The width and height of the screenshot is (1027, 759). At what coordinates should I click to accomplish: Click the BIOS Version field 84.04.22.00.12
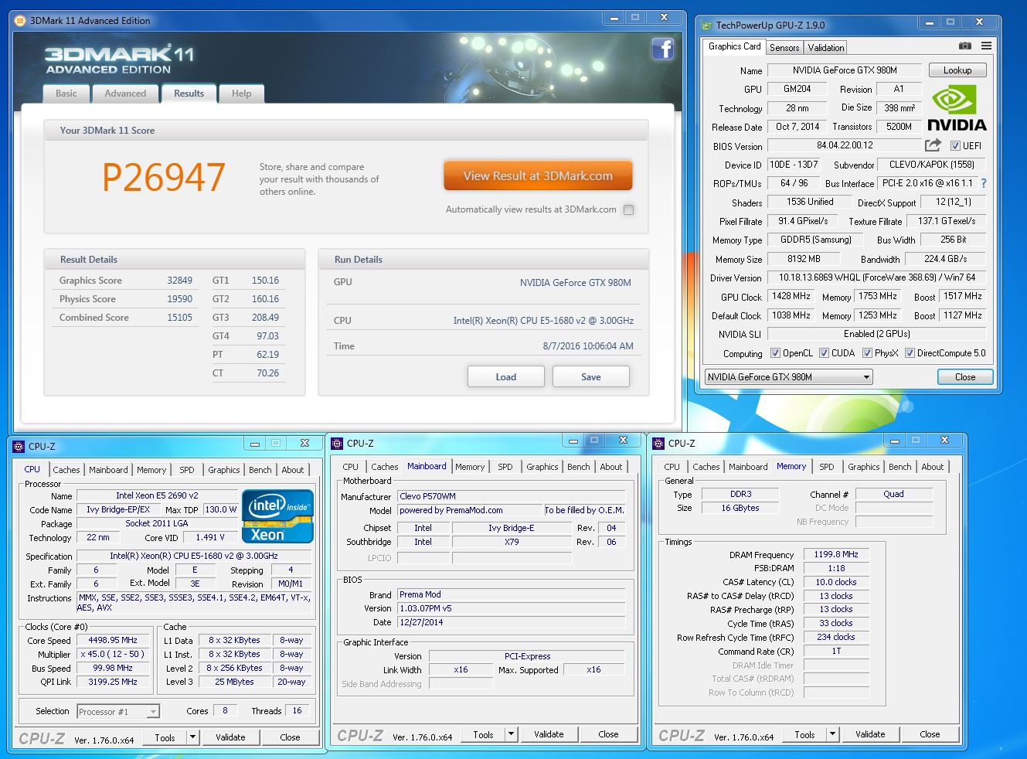[x=845, y=145]
